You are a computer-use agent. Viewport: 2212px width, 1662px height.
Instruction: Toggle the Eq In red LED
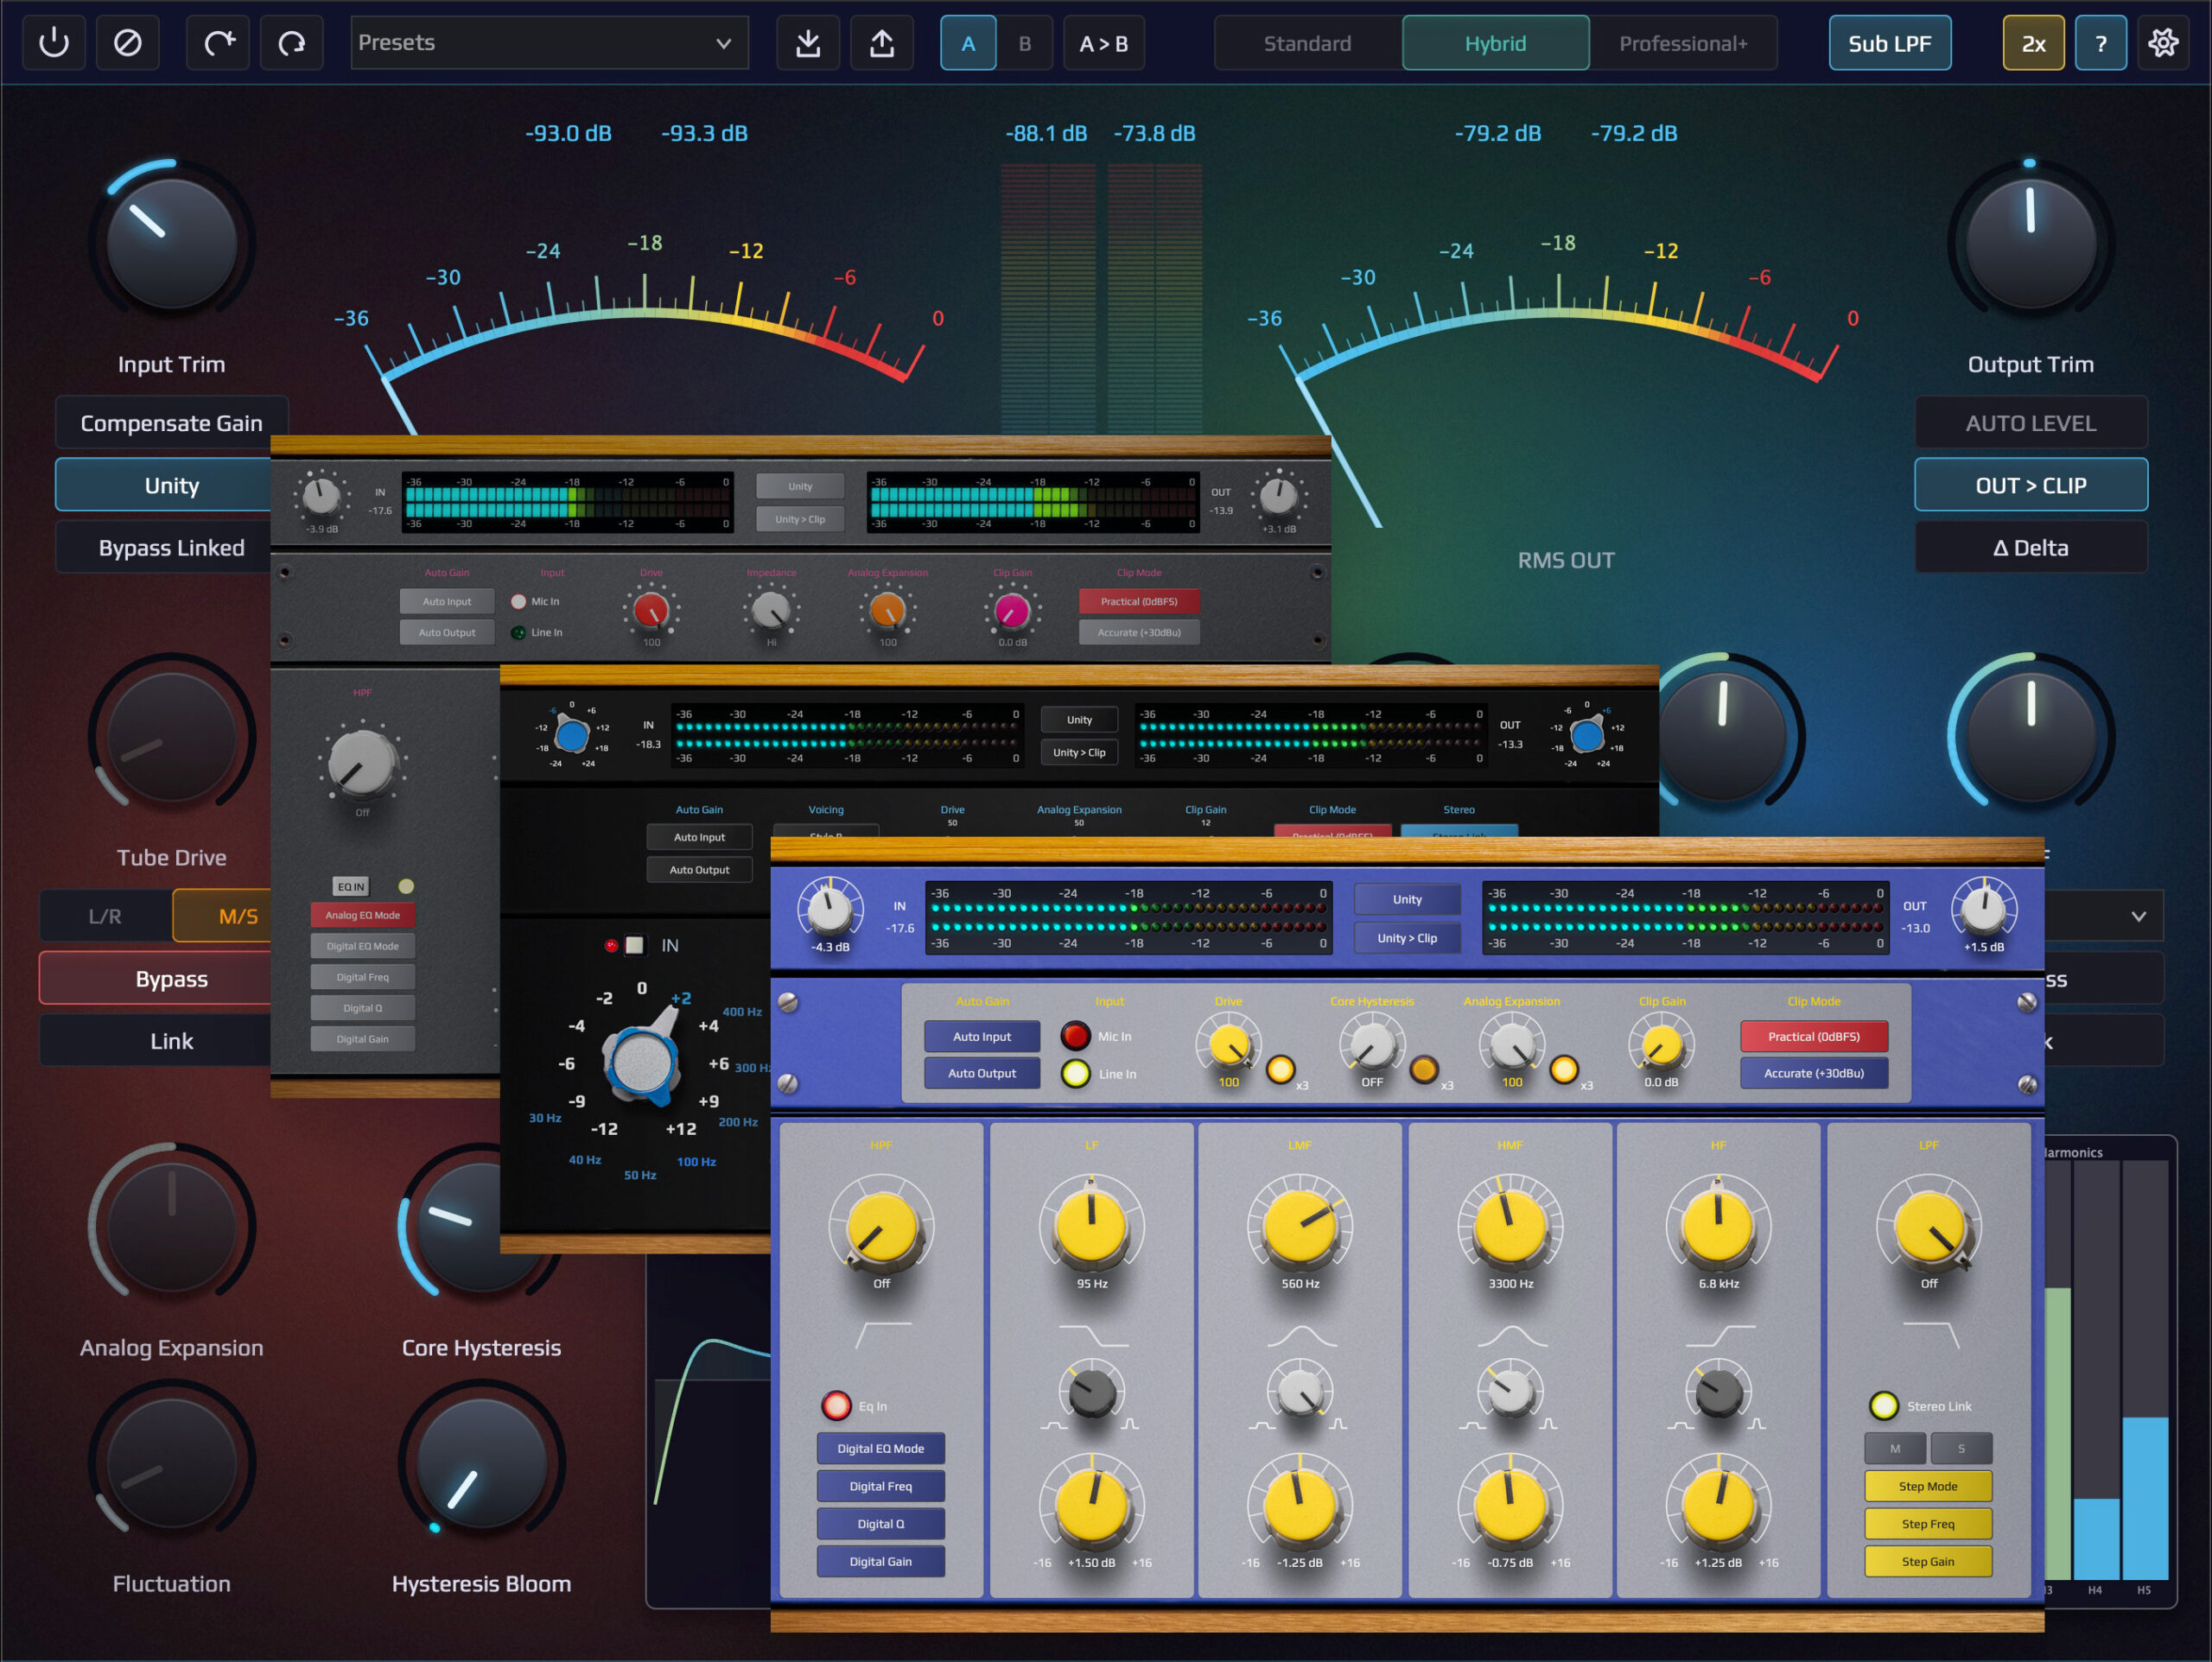[x=836, y=1406]
